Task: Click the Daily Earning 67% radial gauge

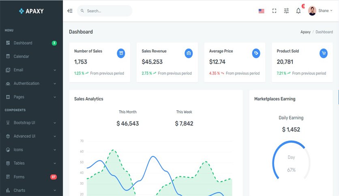Action: click(x=291, y=160)
